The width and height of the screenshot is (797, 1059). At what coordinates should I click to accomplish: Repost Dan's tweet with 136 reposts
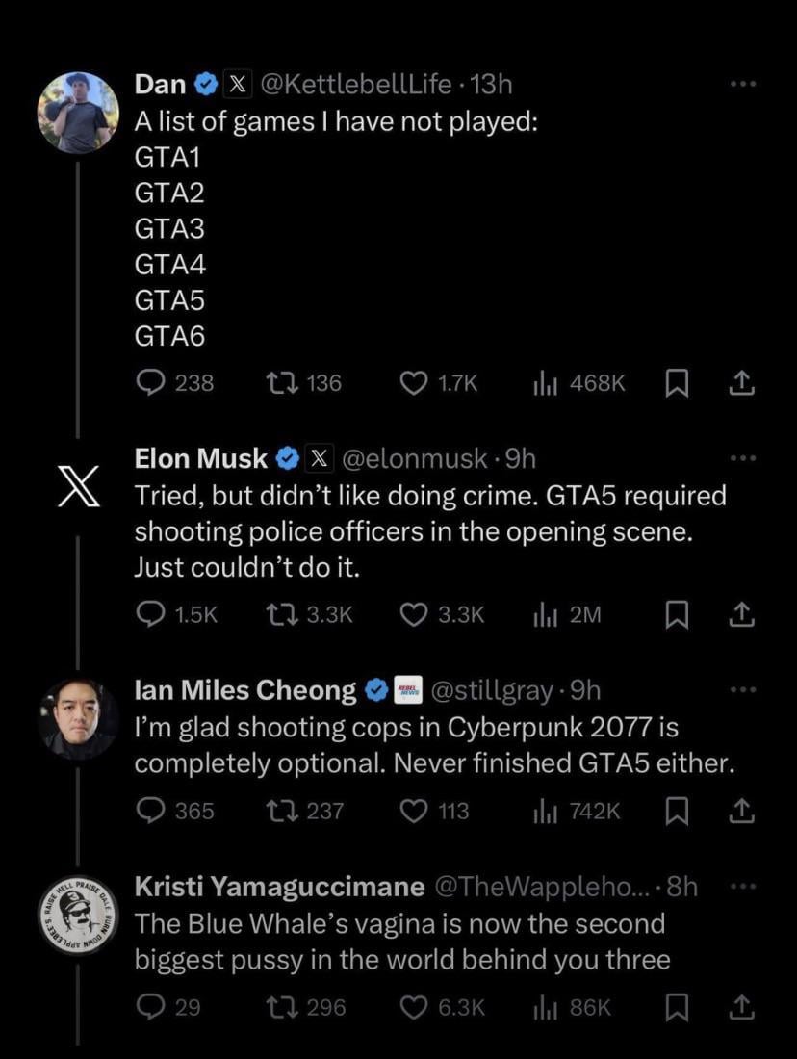pyautogui.click(x=280, y=383)
